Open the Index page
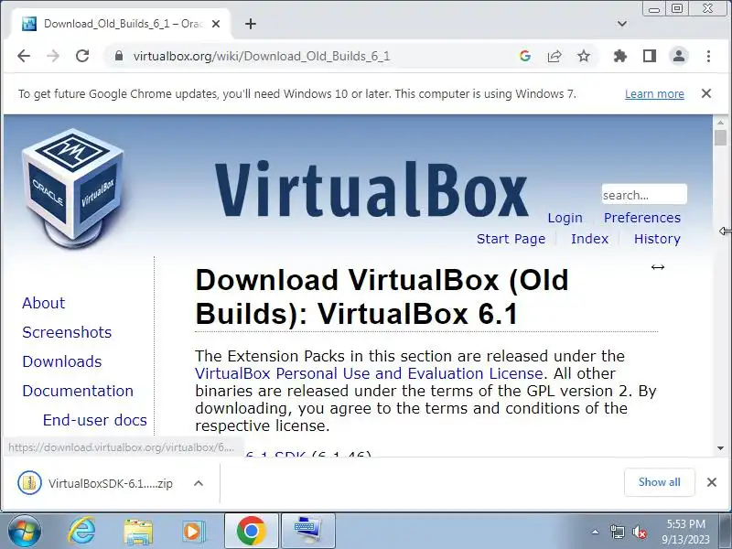 pyautogui.click(x=589, y=239)
